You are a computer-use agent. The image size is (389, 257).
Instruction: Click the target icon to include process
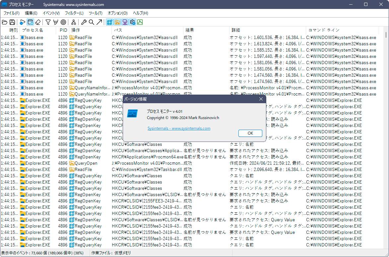coord(64,22)
